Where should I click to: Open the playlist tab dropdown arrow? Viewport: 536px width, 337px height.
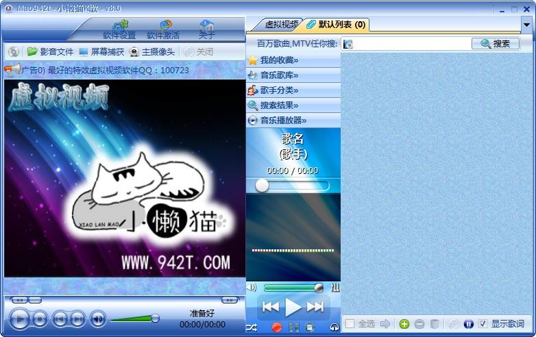click(x=526, y=25)
